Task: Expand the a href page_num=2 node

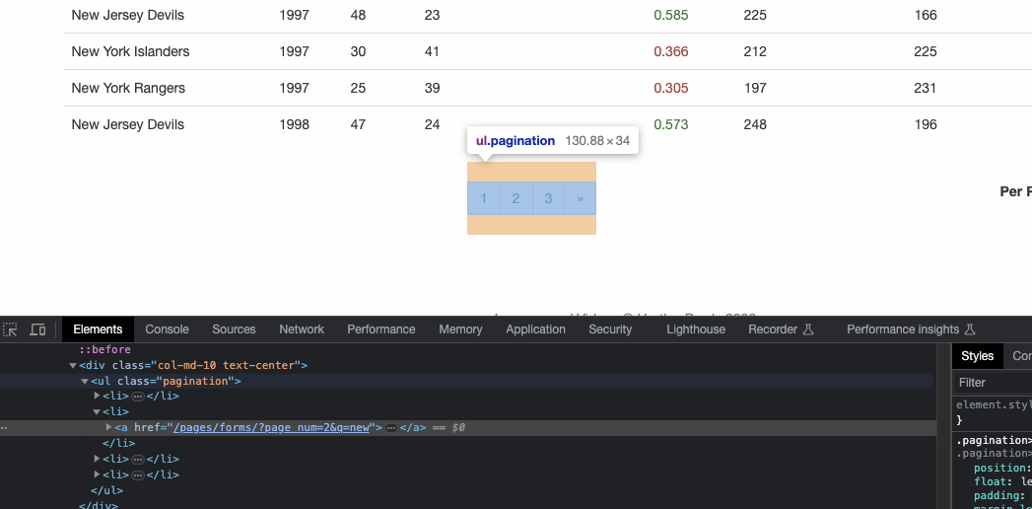Action: coord(108,427)
